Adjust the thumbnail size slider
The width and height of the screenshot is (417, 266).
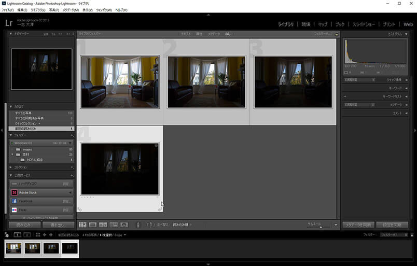click(321, 227)
